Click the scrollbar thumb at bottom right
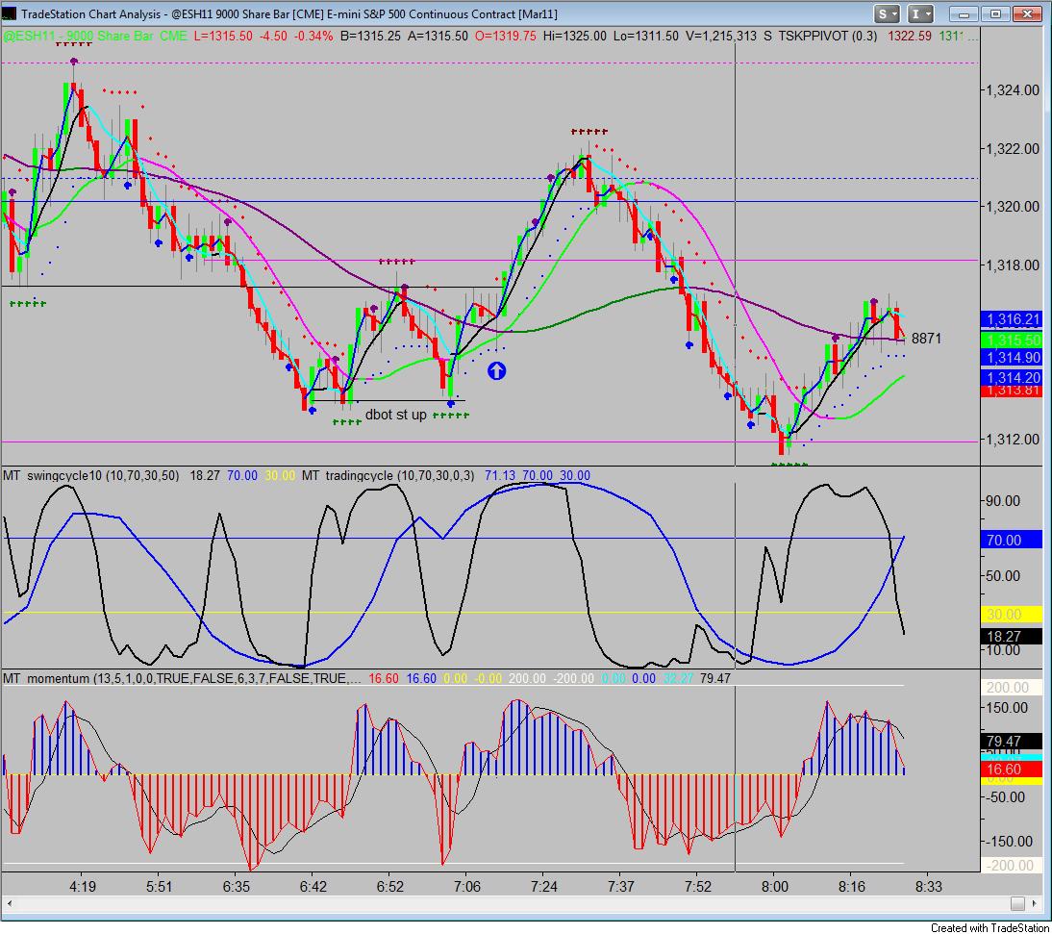The width and height of the screenshot is (1052, 934). tap(1017, 904)
